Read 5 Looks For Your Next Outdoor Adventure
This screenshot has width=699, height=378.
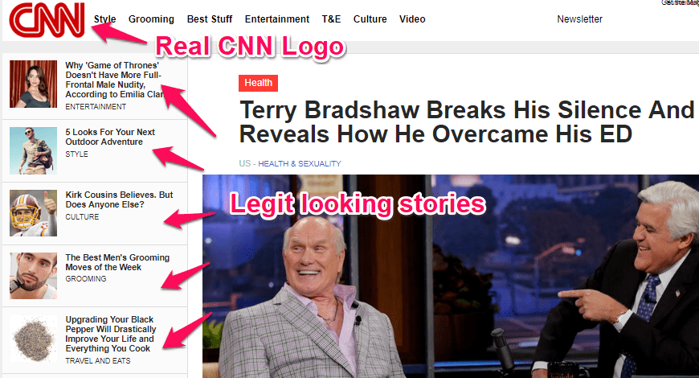coord(110,137)
